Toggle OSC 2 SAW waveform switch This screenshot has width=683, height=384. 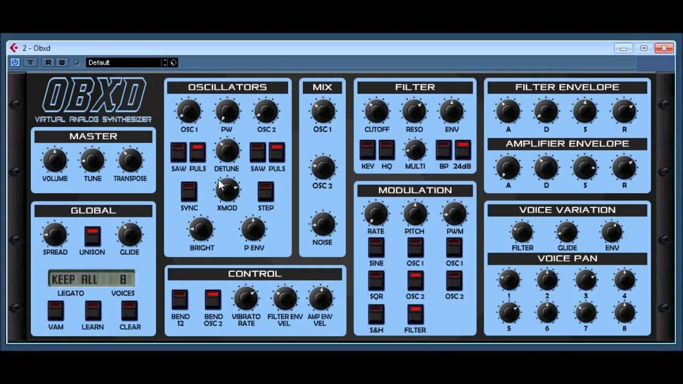click(258, 153)
